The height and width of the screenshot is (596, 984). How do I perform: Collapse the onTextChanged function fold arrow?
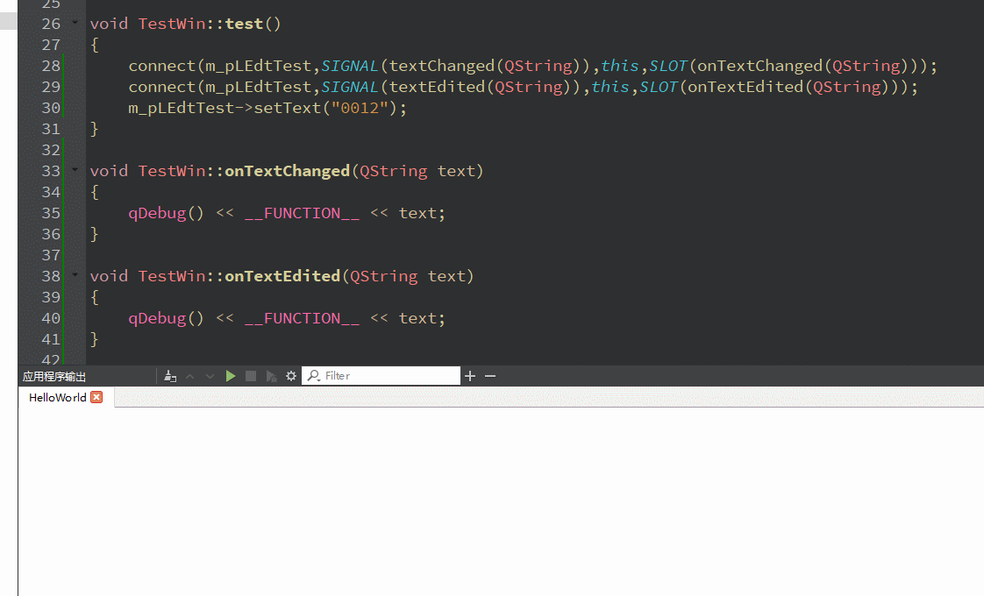pos(75,169)
